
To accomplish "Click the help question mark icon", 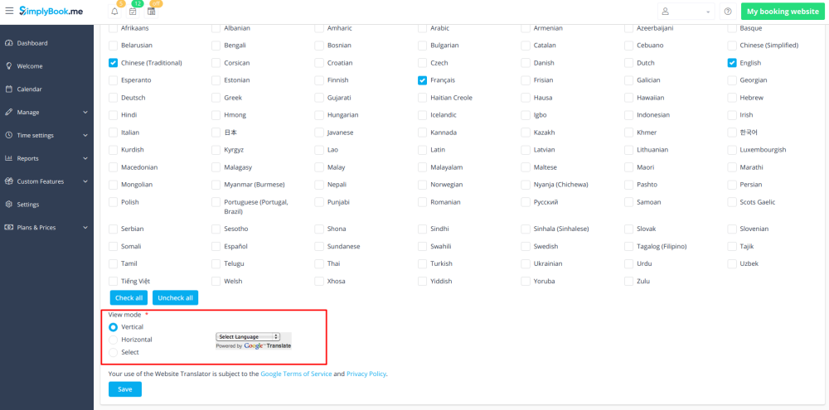I will pos(728,12).
